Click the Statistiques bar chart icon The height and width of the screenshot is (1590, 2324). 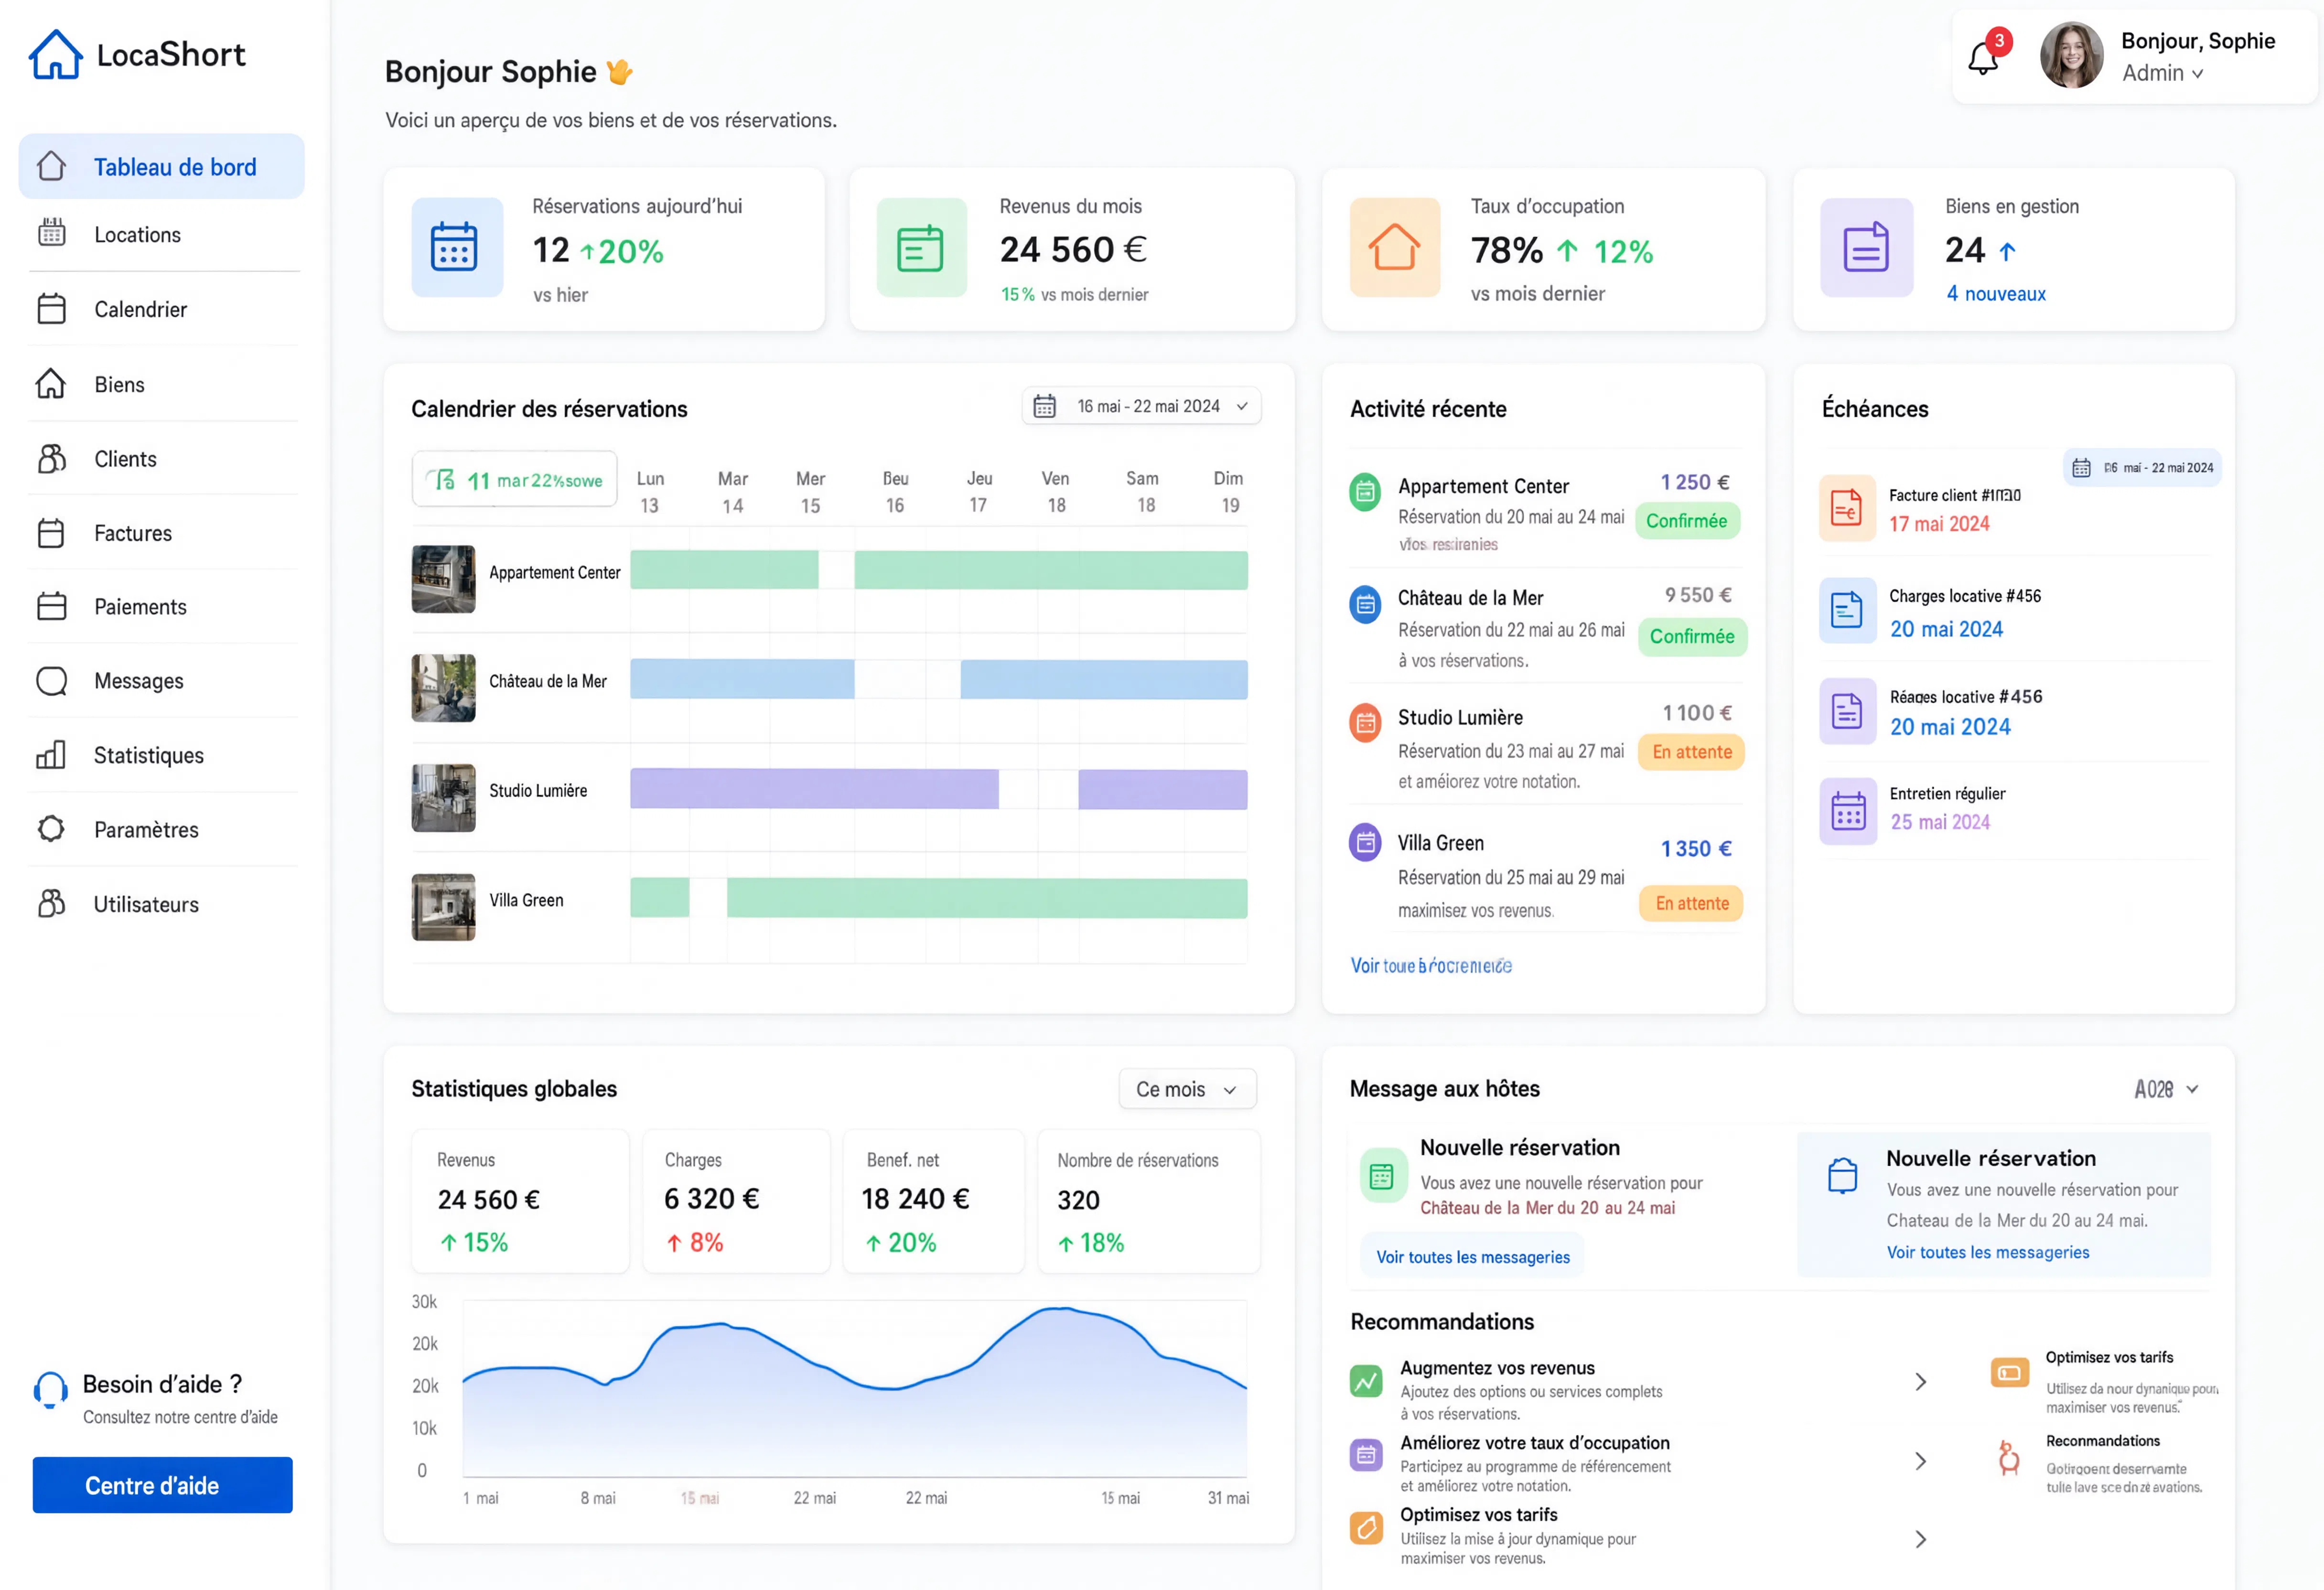click(x=51, y=755)
